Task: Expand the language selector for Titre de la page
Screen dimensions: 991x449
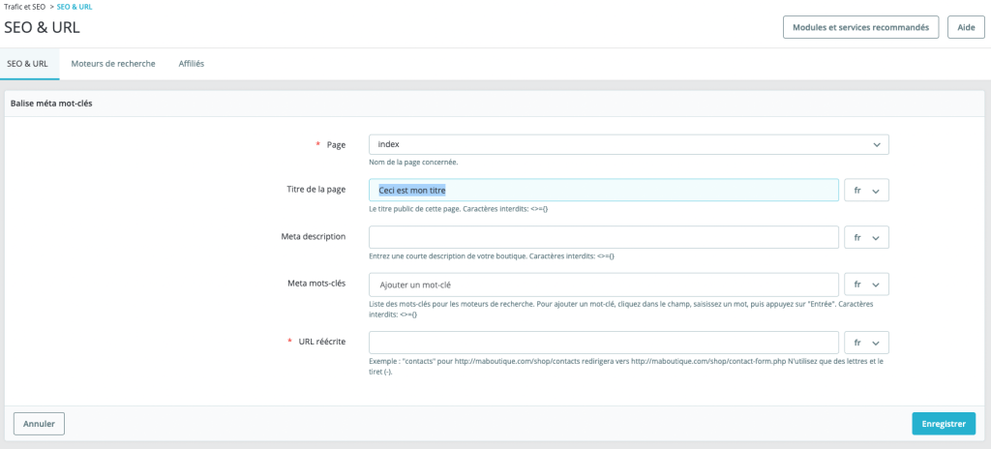Action: [x=866, y=191]
